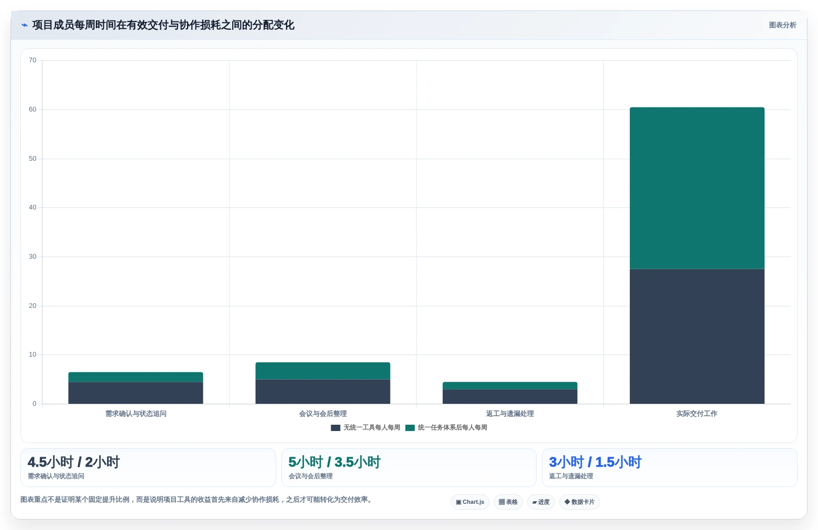Click the chart title 项目成员每周时间 heading
The width and height of the screenshot is (818, 530).
[163, 25]
